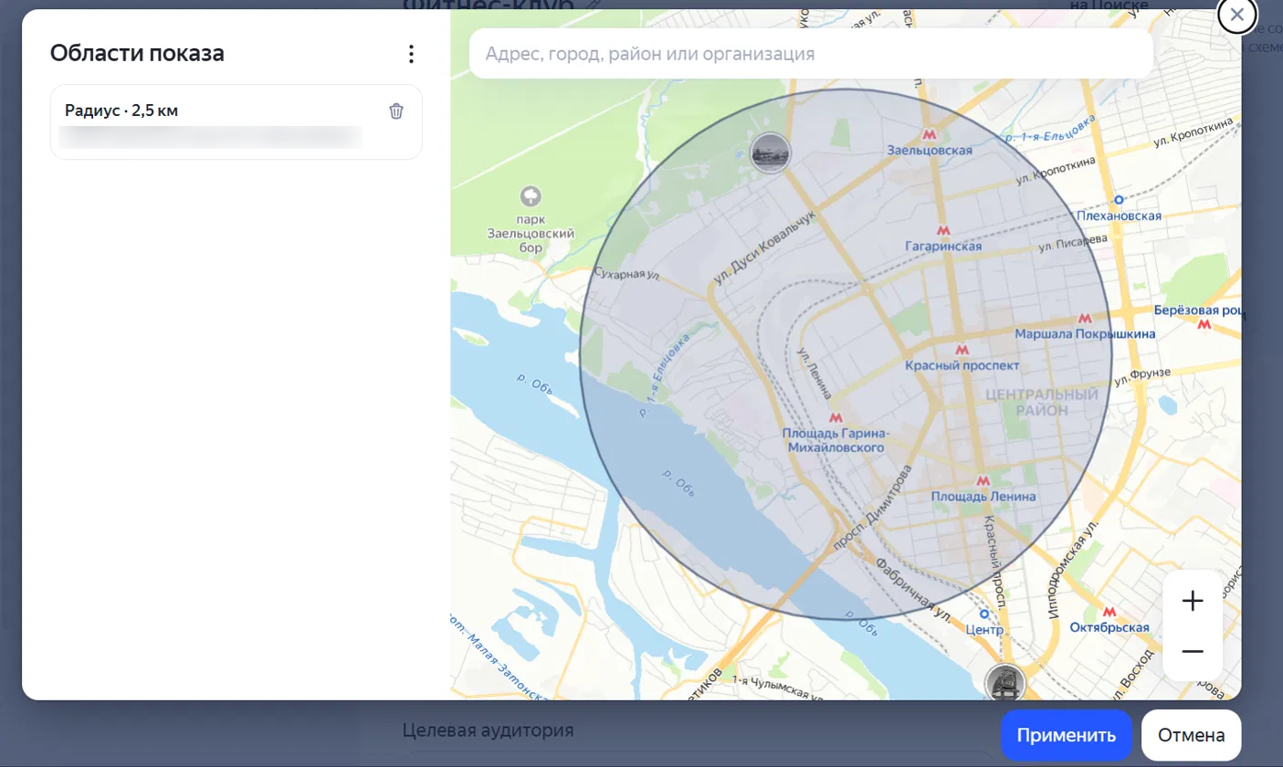This screenshot has height=767, width=1283.
Task: Click the Заельцовская metro station icon
Action: [929, 133]
